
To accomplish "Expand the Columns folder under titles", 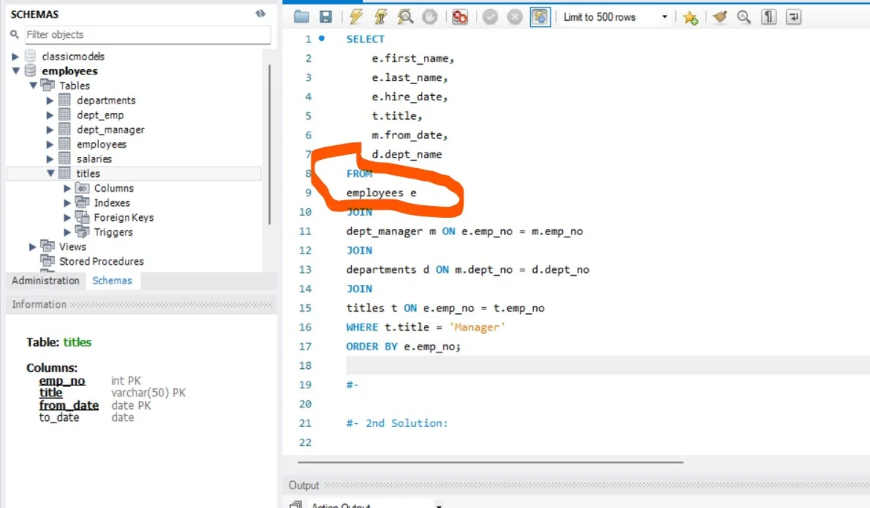I will [x=68, y=188].
